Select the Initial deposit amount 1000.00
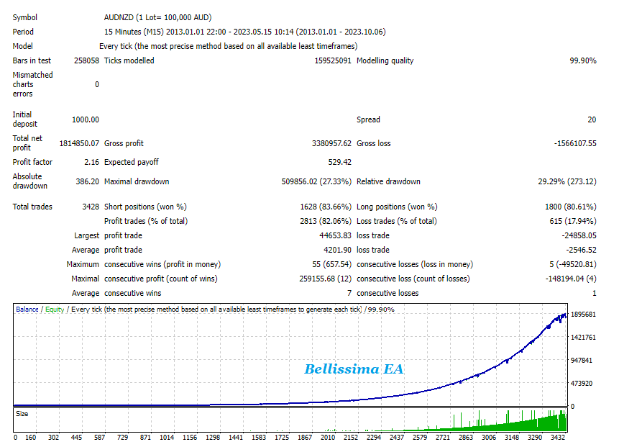The height and width of the screenshot is (447, 619). [86, 119]
